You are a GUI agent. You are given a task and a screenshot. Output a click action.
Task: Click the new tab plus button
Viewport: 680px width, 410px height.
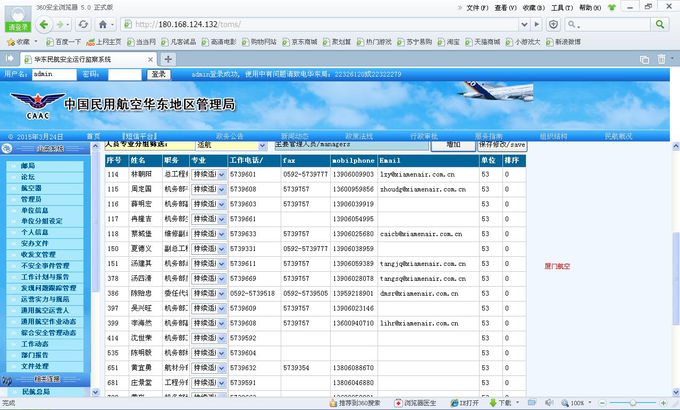coord(168,59)
